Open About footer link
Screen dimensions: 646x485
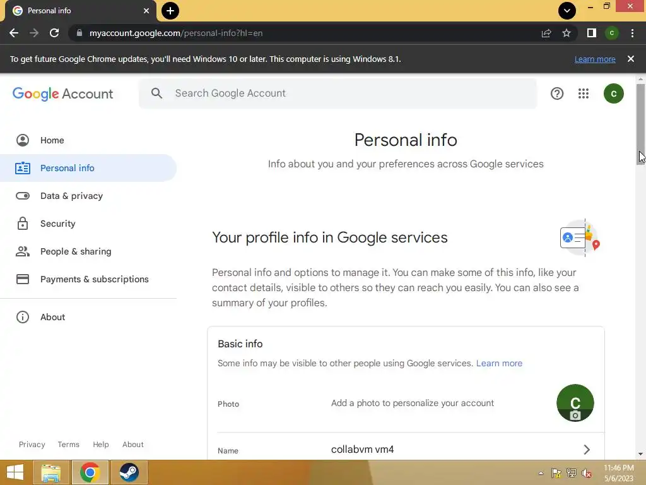pos(132,445)
